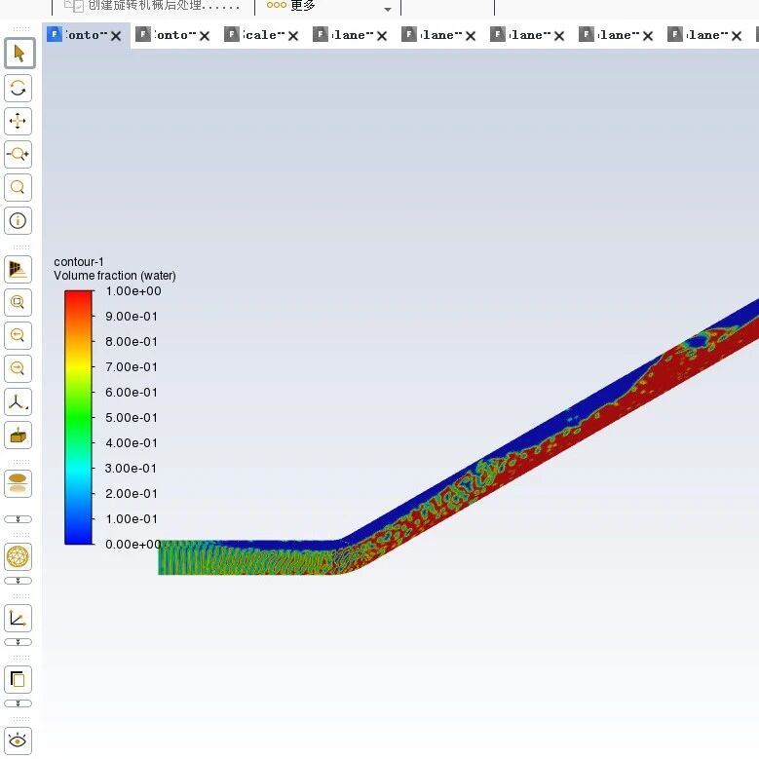Click the 更多 button
This screenshot has width=759, height=759.
290,6
